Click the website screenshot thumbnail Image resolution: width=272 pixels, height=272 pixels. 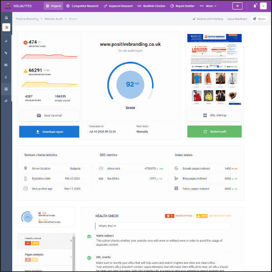(214, 69)
